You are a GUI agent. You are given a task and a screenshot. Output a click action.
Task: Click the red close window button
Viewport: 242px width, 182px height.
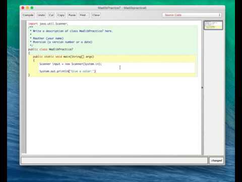click(23, 8)
